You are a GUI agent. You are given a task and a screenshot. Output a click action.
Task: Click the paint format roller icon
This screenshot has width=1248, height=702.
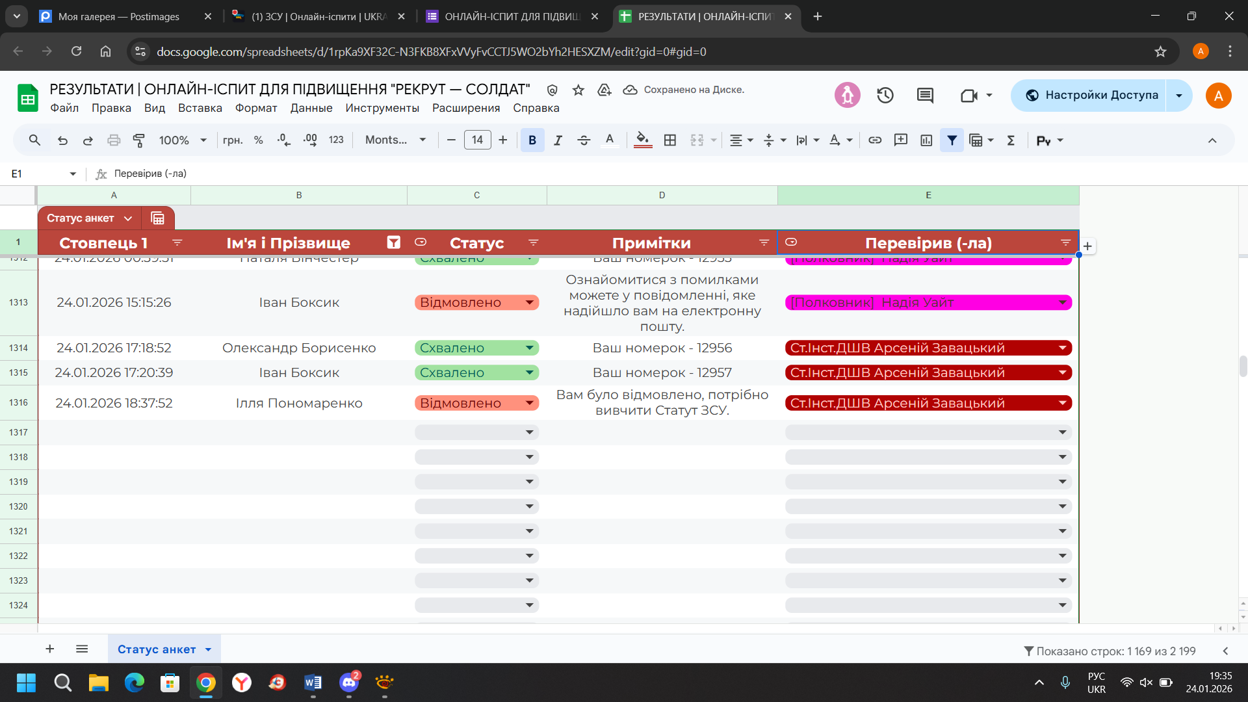click(138, 140)
